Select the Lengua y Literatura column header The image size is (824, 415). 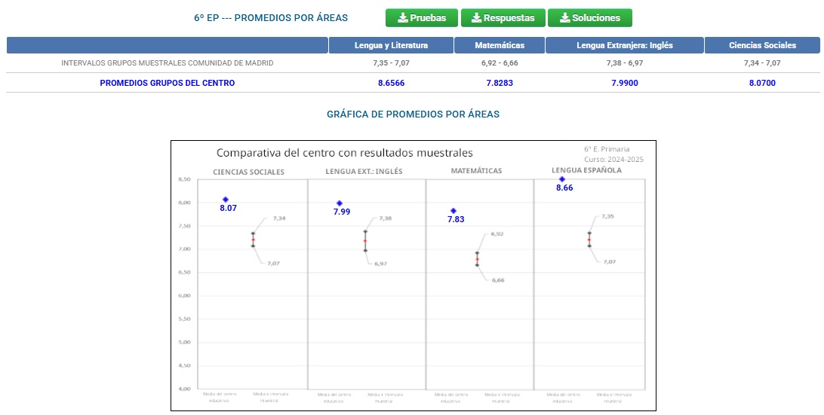(x=391, y=45)
